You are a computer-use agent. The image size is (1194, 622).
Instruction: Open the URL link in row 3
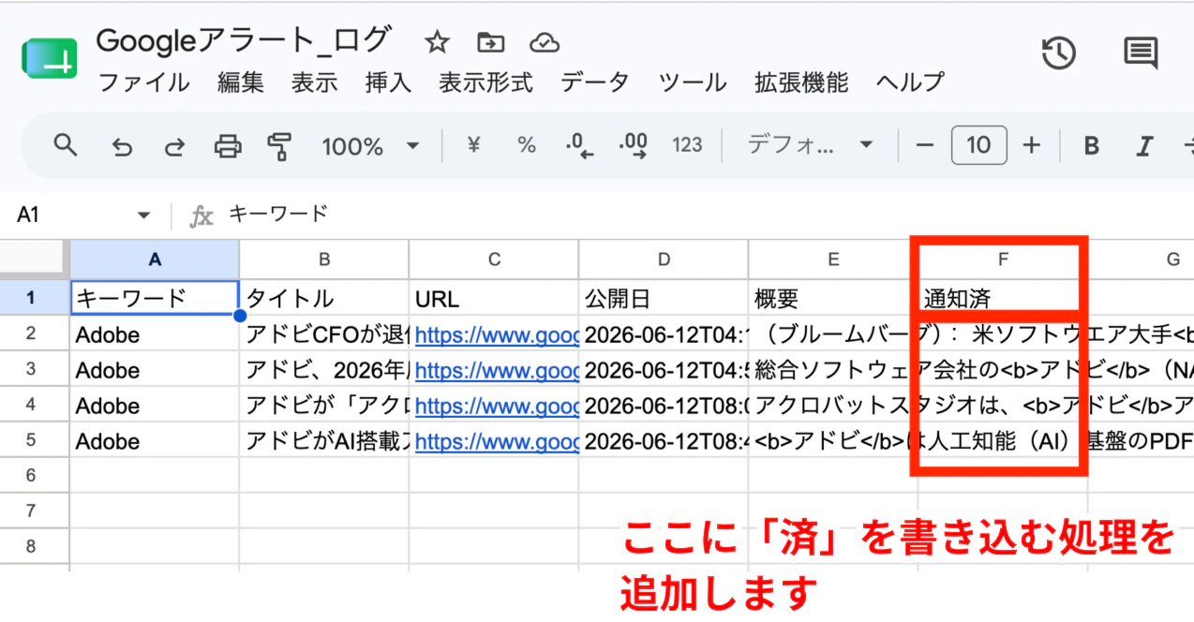click(497, 370)
